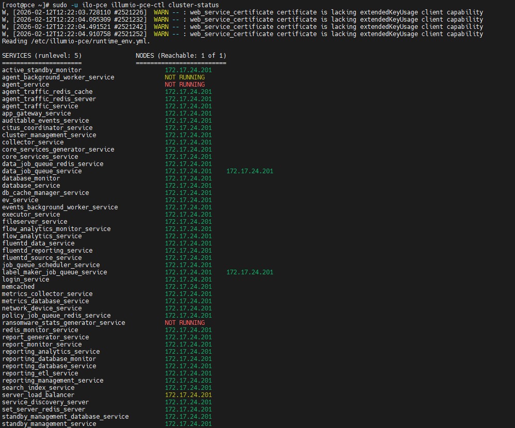Click core_services_generator_service name
The width and height of the screenshot is (515, 428).
click(x=58, y=149)
